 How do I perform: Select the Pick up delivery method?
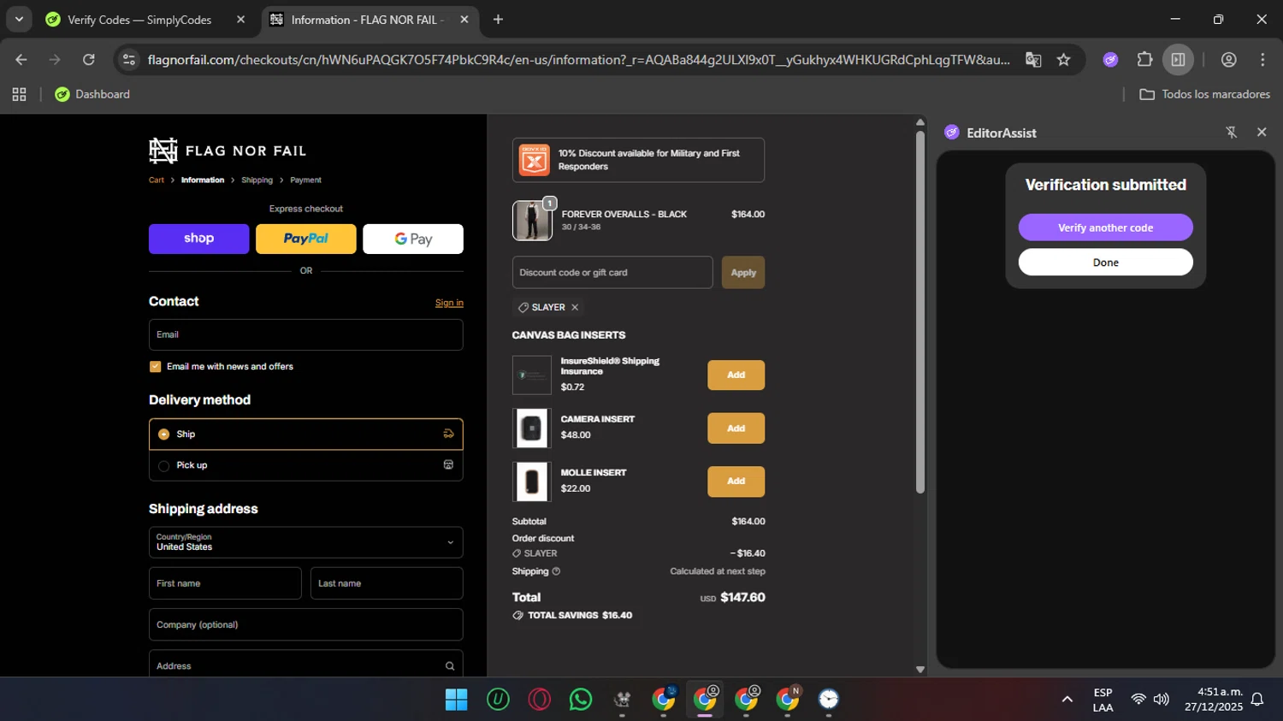click(x=306, y=465)
